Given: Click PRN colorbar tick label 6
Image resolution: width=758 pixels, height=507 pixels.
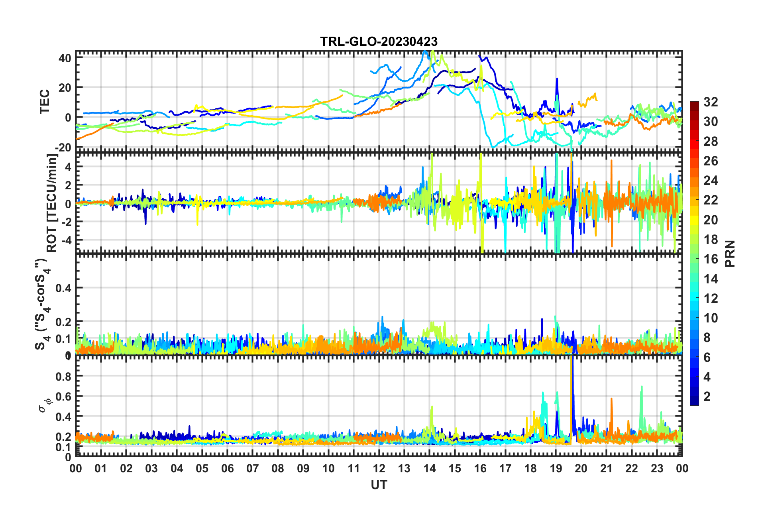Looking at the screenshot, I should (x=707, y=357).
